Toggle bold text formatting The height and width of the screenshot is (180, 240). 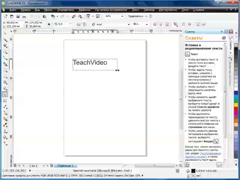tap(155, 24)
